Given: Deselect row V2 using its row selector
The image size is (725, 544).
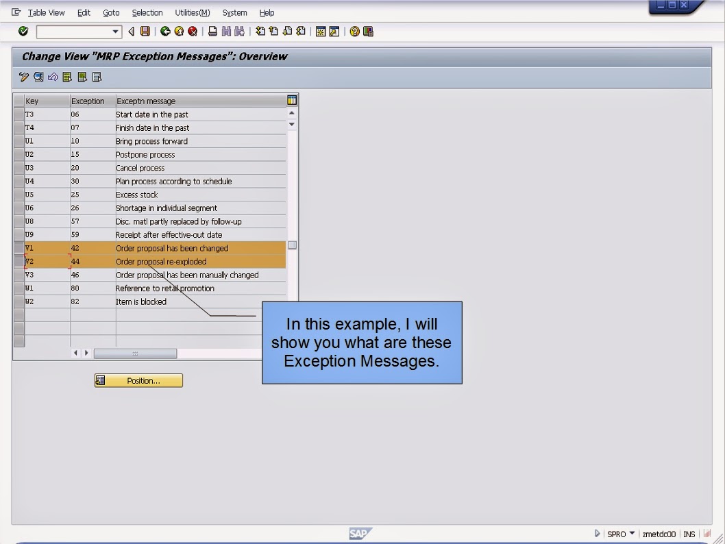Looking at the screenshot, I should coord(19,262).
